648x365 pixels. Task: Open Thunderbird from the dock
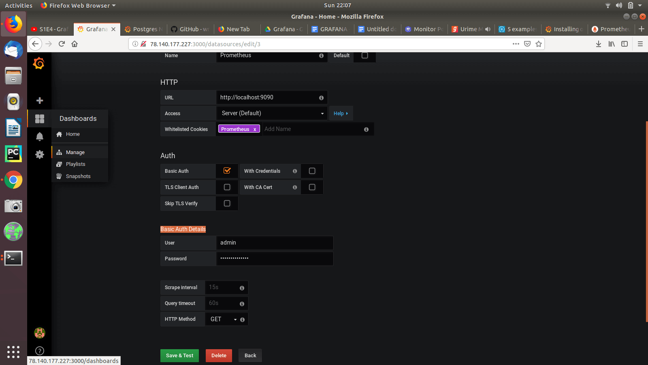pos(13,50)
